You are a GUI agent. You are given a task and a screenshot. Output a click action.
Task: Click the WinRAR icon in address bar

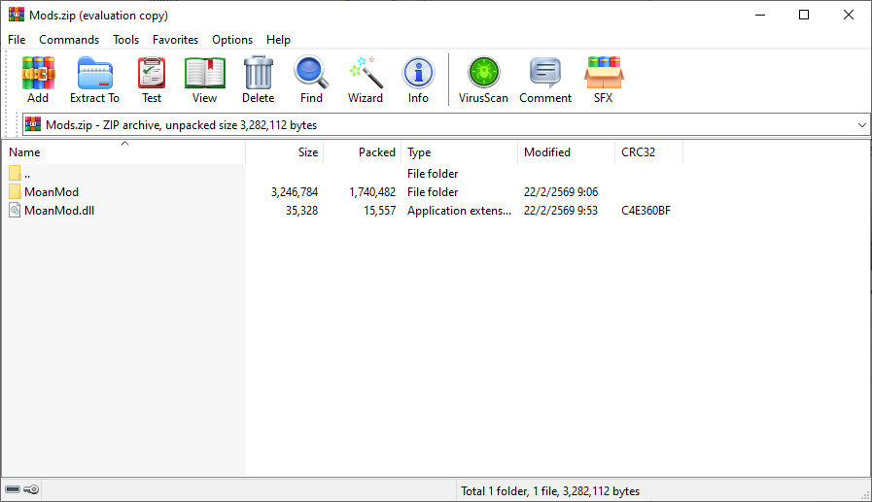[33, 124]
